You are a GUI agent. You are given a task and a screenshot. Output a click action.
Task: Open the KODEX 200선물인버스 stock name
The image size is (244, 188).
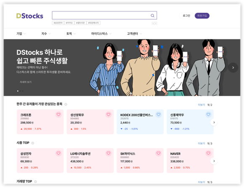click(137, 115)
